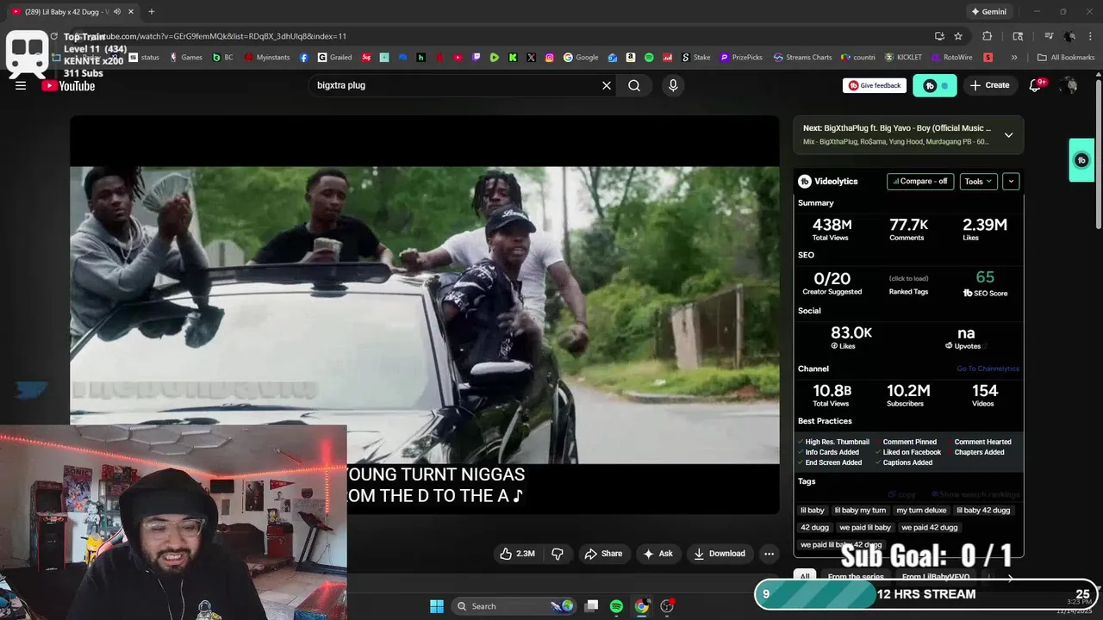Click the magnifier search button
The image size is (1103, 620).
coord(634,85)
